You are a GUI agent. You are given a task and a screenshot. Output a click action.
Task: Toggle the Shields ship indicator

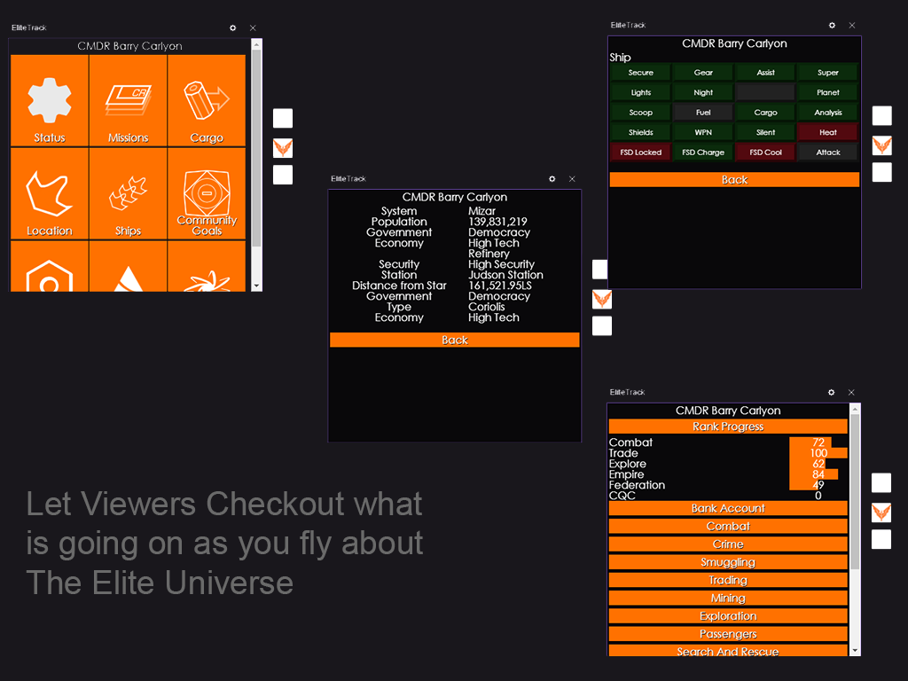tap(640, 133)
